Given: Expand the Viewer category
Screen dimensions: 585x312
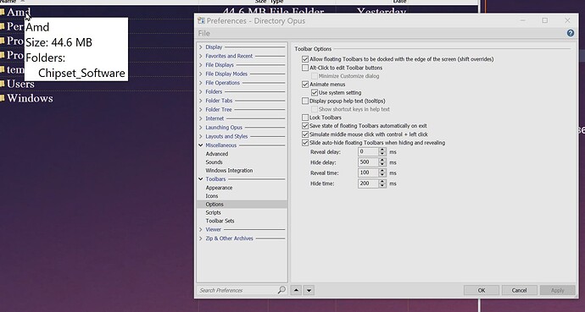Looking at the screenshot, I should [201, 229].
